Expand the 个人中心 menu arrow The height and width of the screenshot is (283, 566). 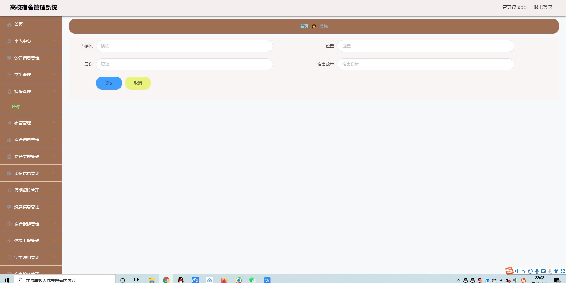pyautogui.click(x=54, y=41)
